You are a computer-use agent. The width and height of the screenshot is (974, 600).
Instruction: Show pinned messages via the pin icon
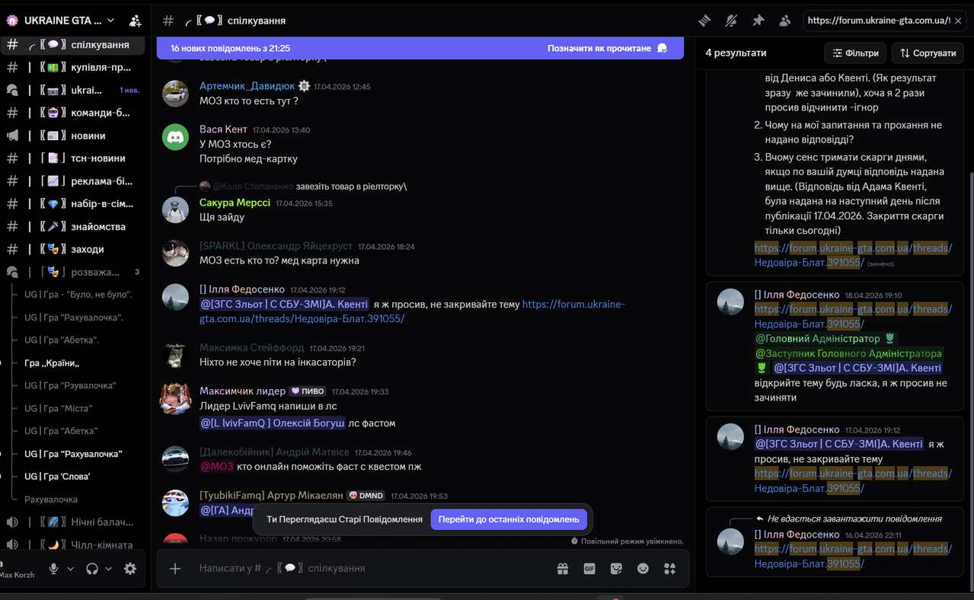[x=758, y=21]
